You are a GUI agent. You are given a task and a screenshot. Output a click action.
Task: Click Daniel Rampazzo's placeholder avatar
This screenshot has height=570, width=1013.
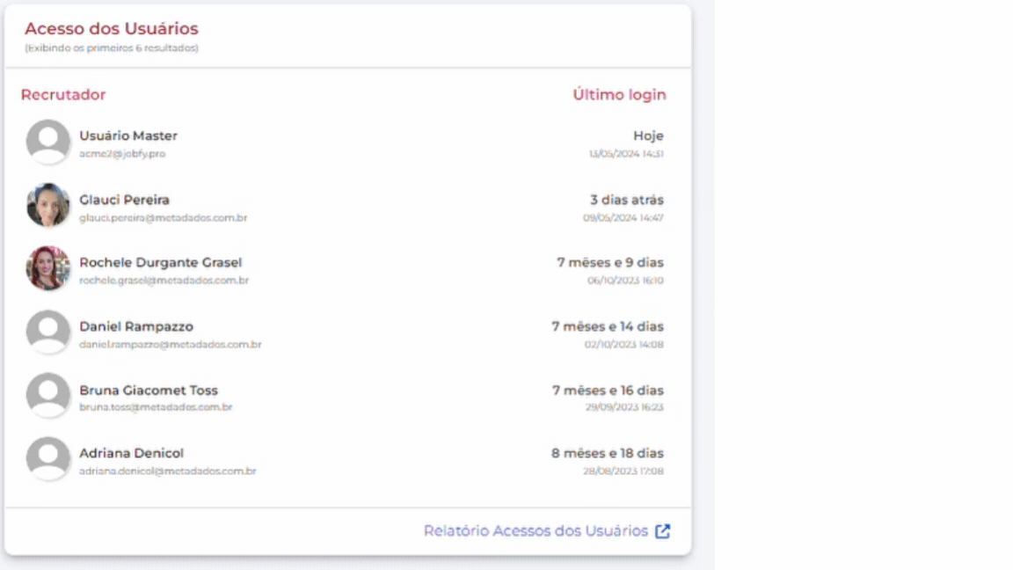[x=48, y=332]
